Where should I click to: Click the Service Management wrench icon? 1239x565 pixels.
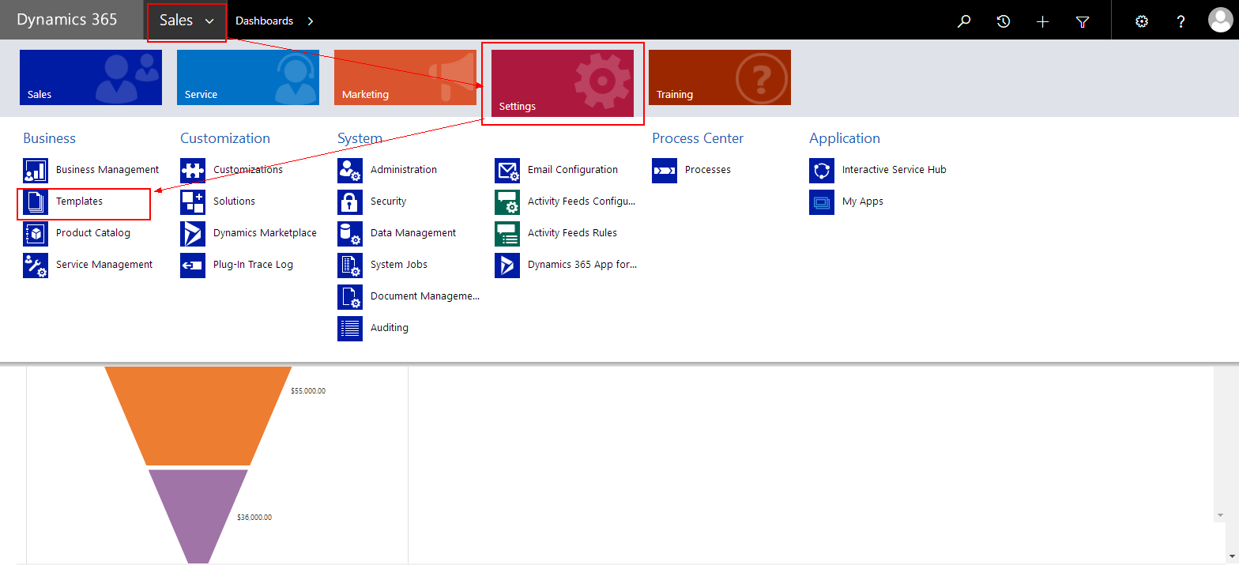[36, 265]
